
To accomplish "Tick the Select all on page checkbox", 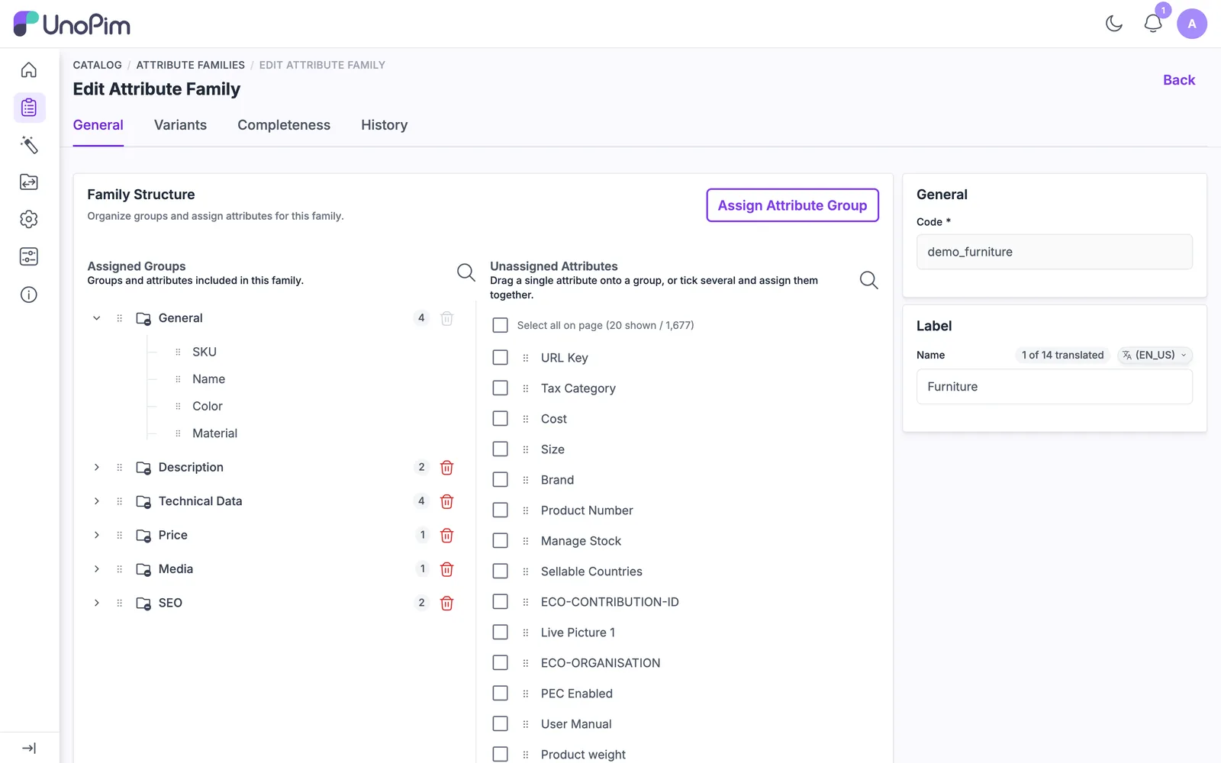I will click(x=500, y=325).
